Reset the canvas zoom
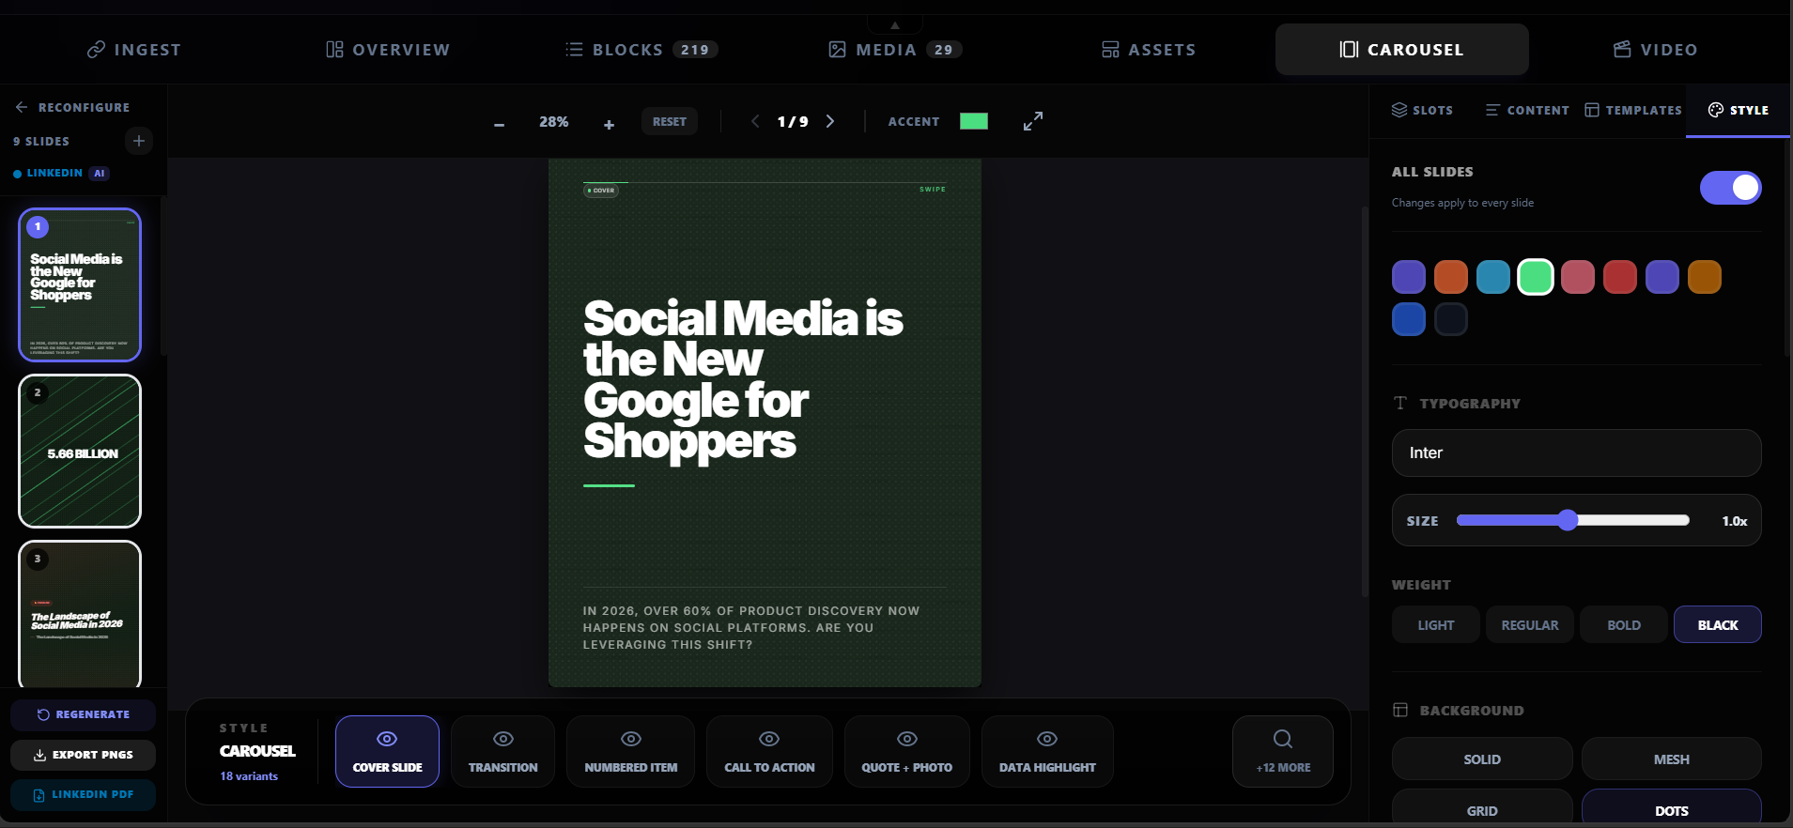 (670, 121)
